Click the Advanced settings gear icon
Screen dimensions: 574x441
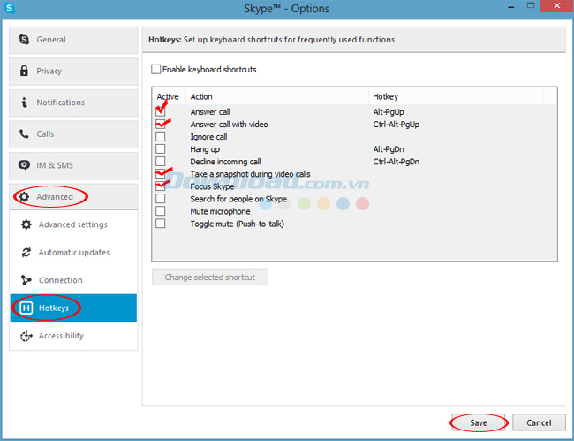pos(26,224)
